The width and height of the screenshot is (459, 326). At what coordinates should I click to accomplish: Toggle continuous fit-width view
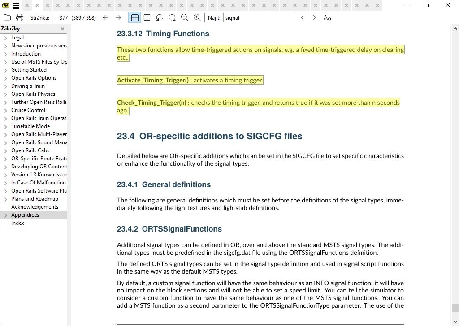click(x=134, y=18)
